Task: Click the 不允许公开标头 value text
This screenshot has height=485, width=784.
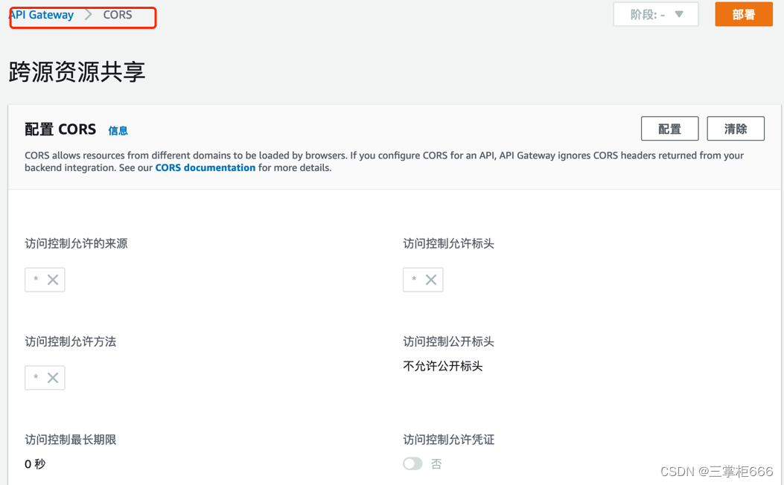Action: [443, 366]
